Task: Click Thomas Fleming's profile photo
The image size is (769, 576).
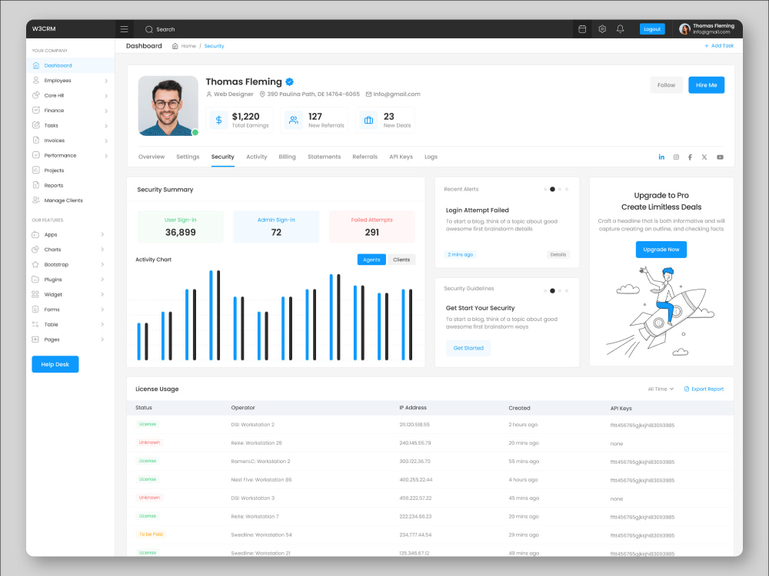Action: (168, 106)
